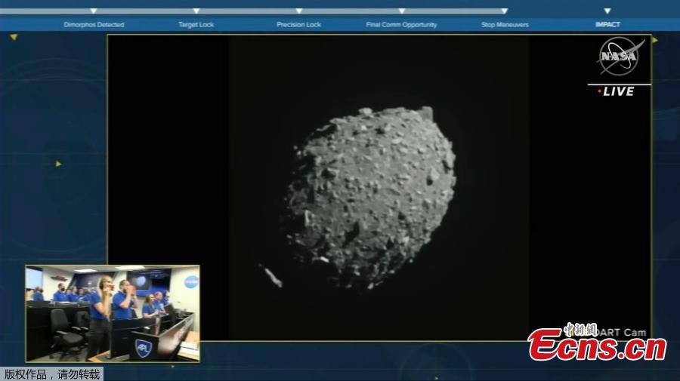Viewport: 680px width, 381px height.
Task: Click the yellow arrow at top-left of the frame
Action: point(13,37)
